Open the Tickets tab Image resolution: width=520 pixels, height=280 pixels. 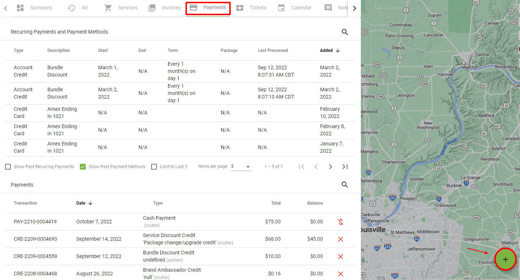coord(251,8)
